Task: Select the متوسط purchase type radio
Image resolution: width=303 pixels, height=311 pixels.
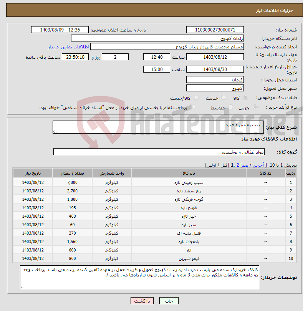Action: tap(230, 107)
